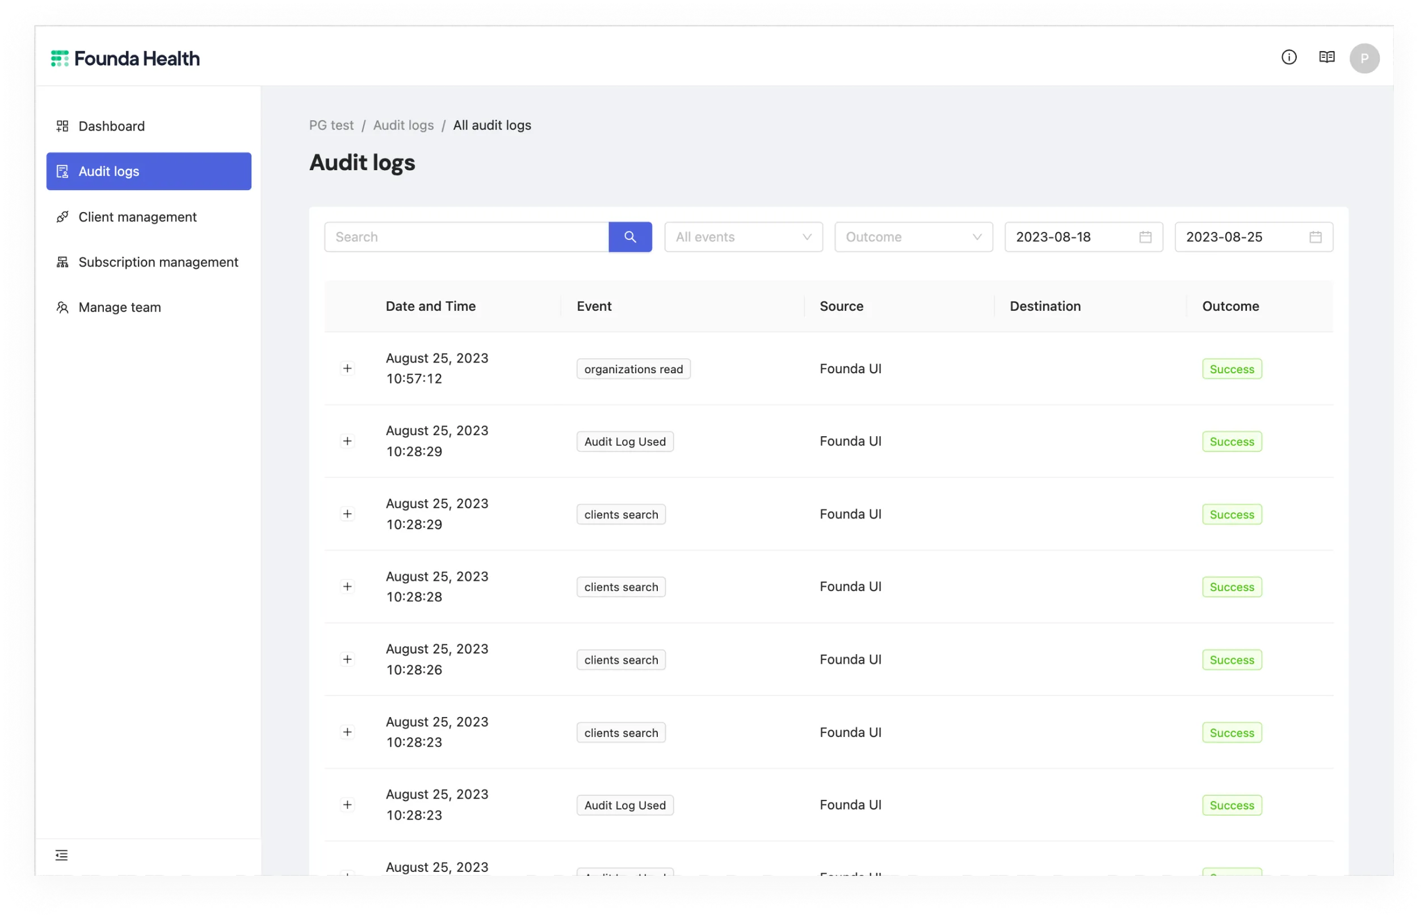
Task: Expand the 10:57:12 organizations read row
Action: tap(347, 368)
